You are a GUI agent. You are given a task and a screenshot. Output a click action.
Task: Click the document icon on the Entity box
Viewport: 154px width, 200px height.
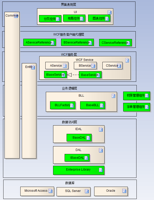point(33,67)
